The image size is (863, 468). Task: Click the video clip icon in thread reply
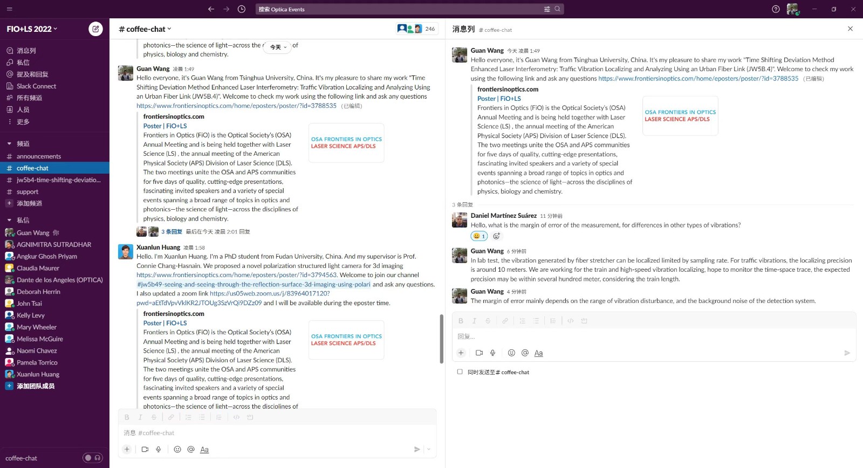click(x=479, y=353)
